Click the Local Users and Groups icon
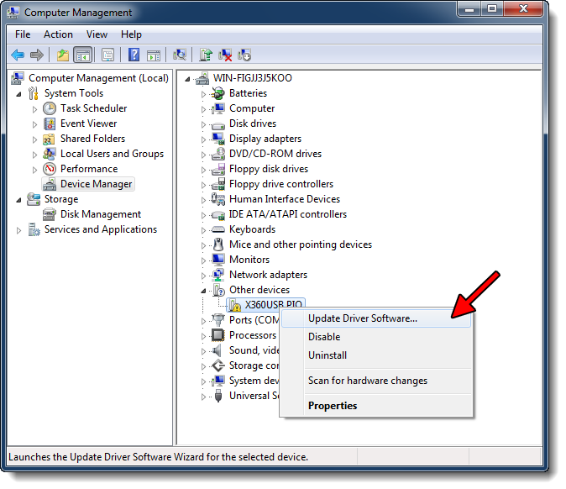 49,154
